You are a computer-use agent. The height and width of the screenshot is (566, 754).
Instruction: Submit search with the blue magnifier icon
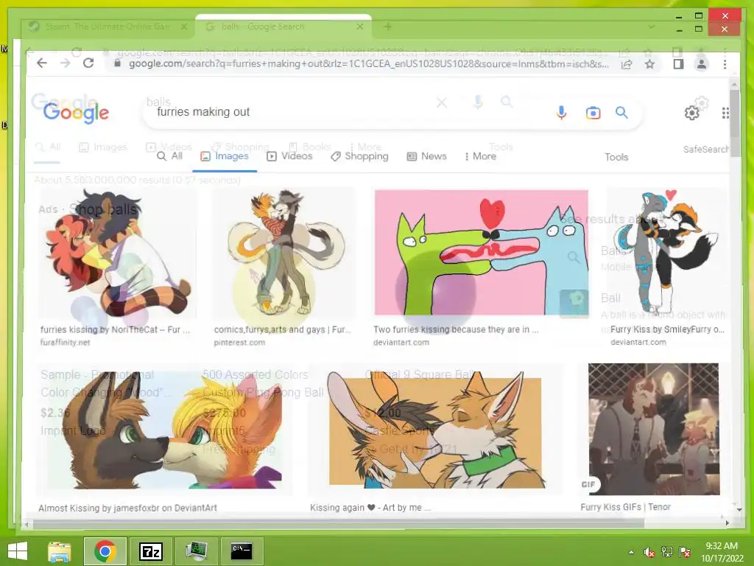tap(621, 113)
